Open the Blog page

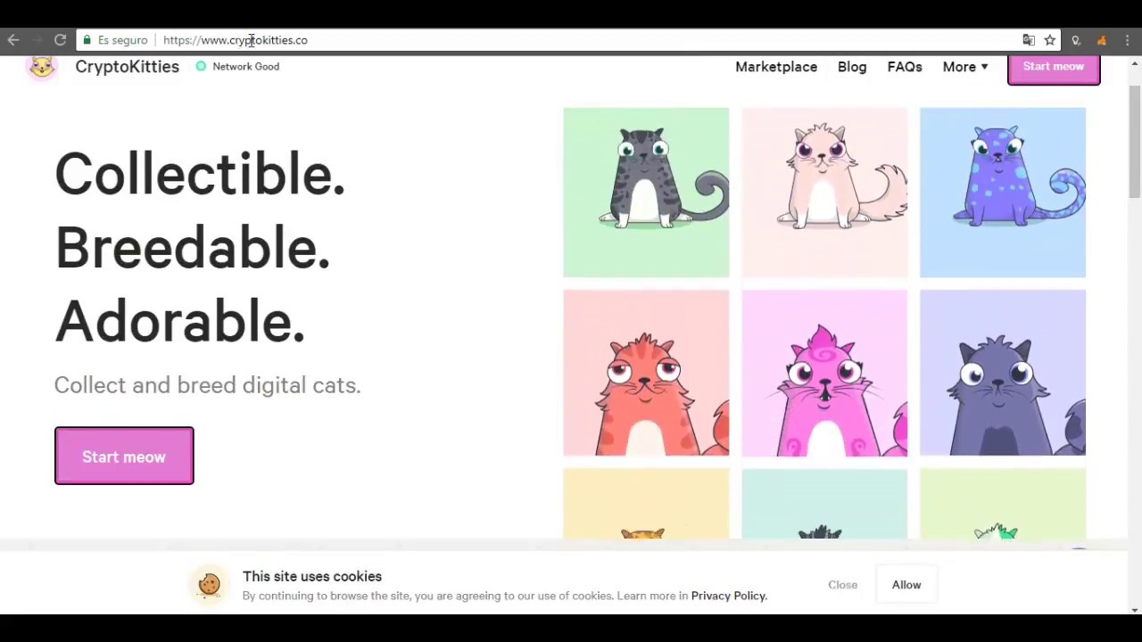click(852, 67)
